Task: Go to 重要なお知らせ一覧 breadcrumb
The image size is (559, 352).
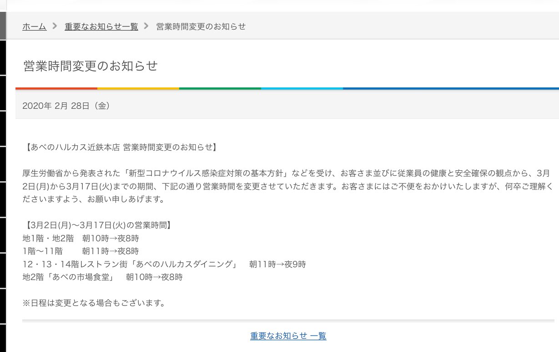Action: (101, 26)
